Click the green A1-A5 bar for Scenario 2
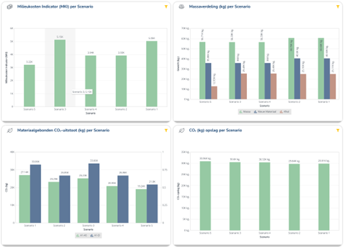The width and height of the screenshot is (344, 247). (53, 202)
